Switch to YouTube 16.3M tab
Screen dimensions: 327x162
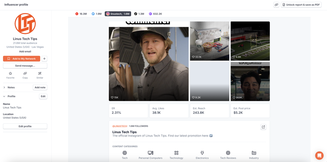tap(81, 14)
